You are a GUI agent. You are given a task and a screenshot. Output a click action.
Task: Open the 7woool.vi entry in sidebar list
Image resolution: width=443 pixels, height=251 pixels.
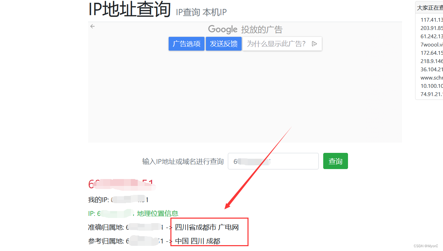(x=432, y=45)
